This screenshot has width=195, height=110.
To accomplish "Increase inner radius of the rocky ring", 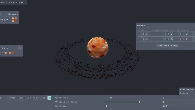I will tap(172, 38).
